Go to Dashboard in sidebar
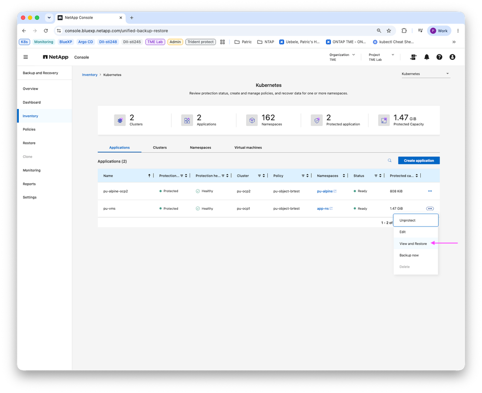 point(44,102)
